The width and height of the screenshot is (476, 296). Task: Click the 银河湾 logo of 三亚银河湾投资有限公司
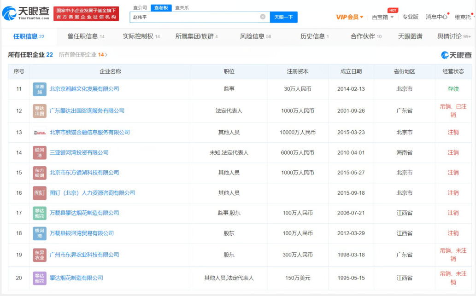(x=40, y=153)
